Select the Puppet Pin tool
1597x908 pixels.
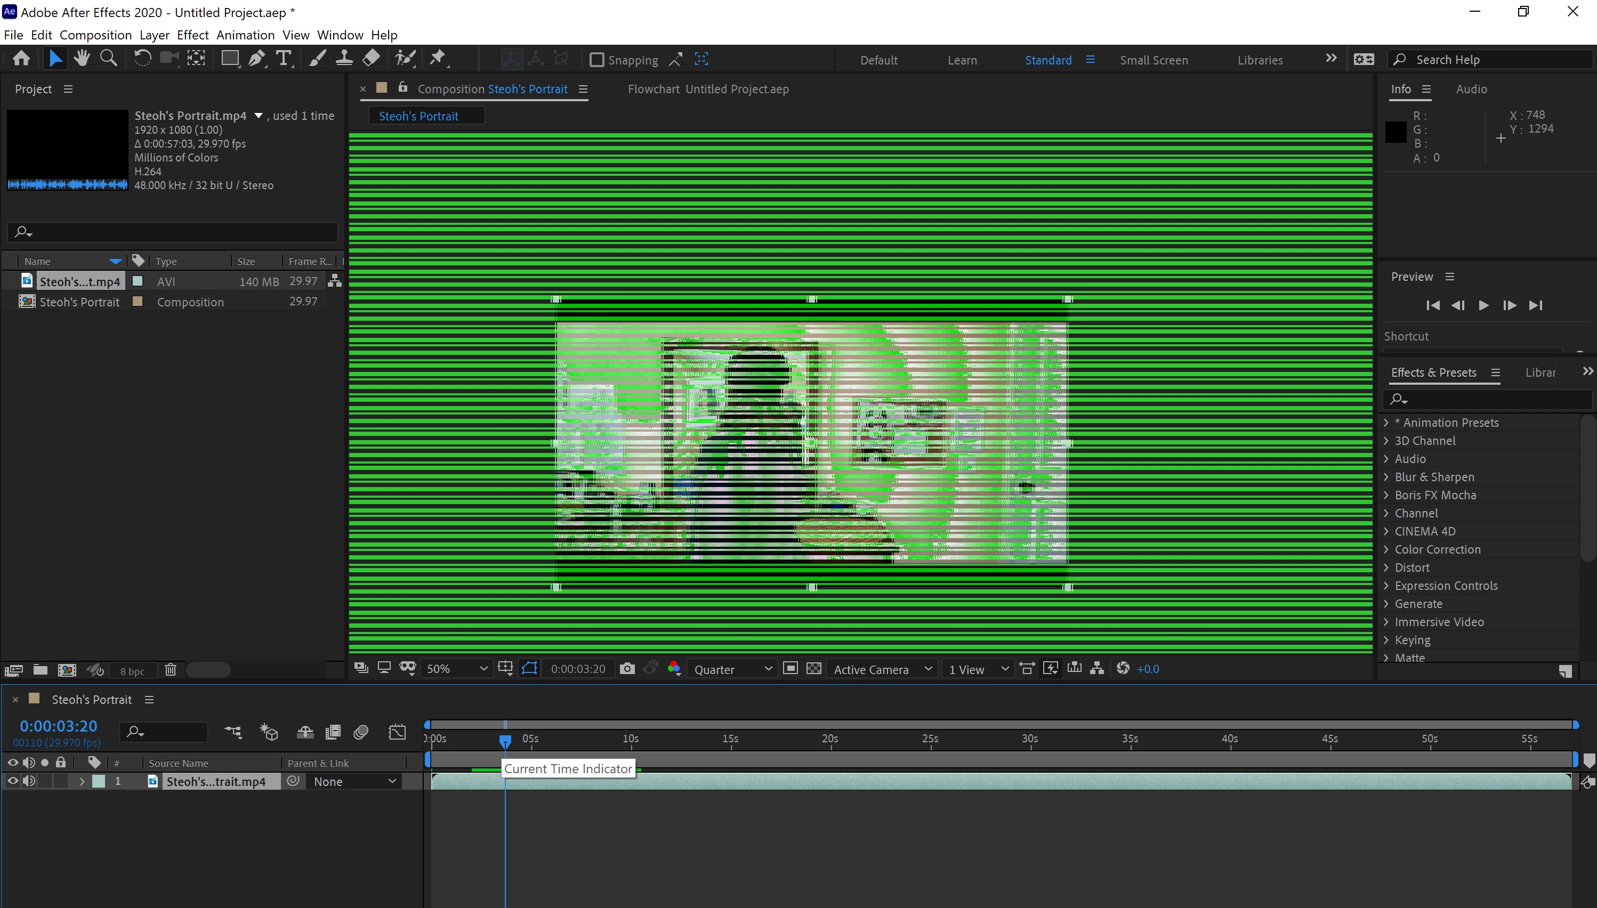click(x=437, y=59)
